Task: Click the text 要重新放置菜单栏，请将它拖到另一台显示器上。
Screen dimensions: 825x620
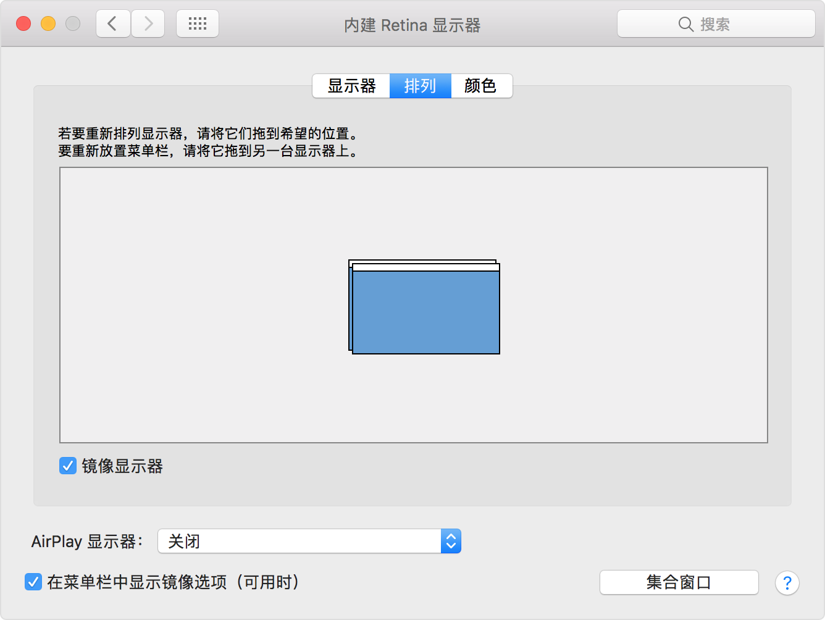Action: click(x=209, y=151)
